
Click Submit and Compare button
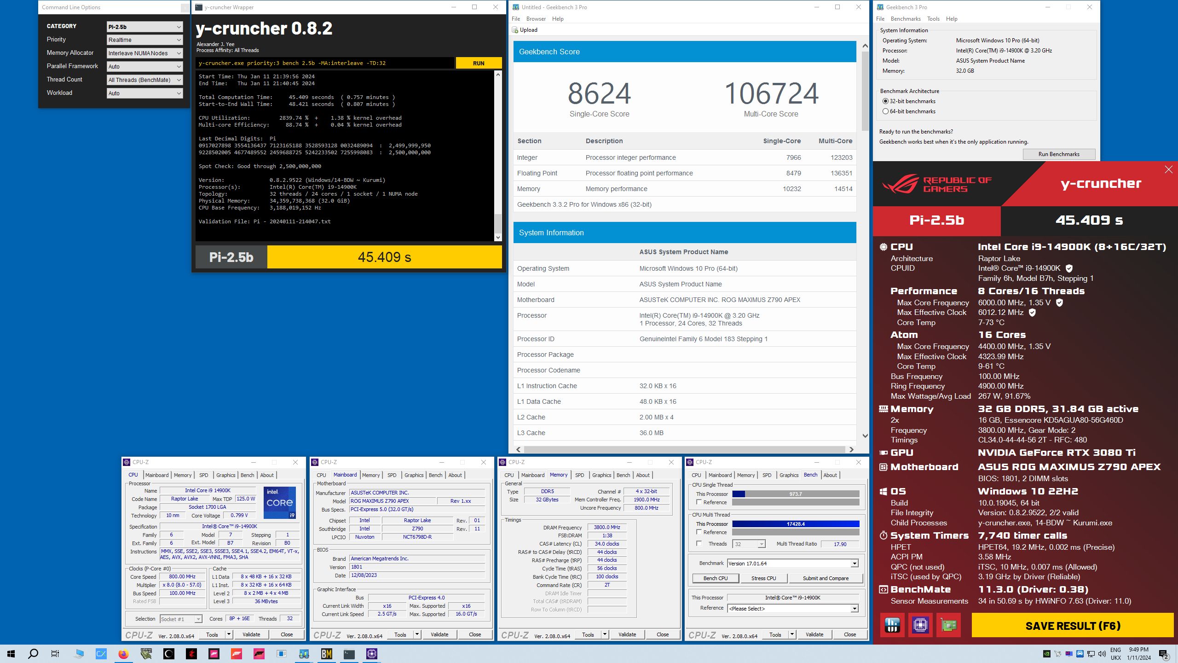(x=826, y=578)
